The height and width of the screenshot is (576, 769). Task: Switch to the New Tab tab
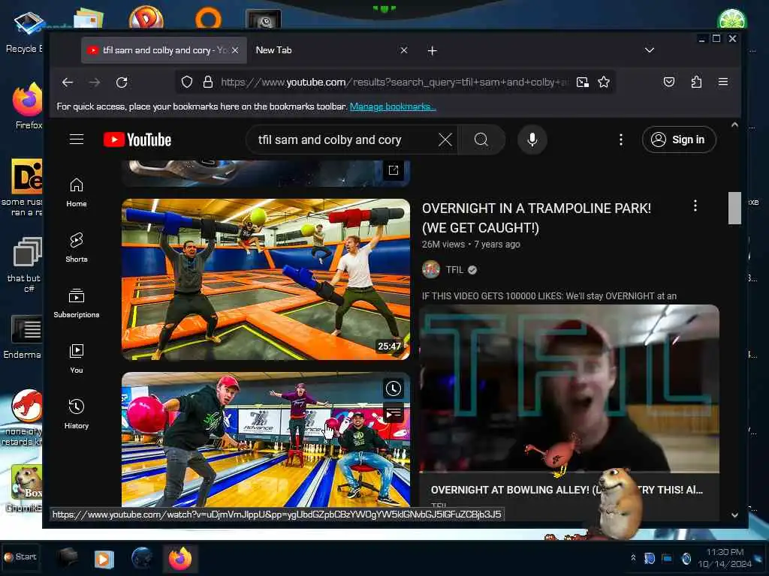coord(324,50)
